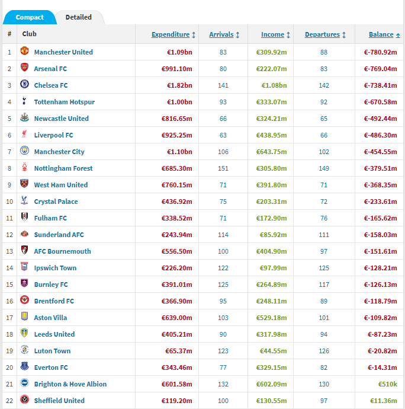Click the Nottingham Forest crest icon
This screenshot has height=409, width=405.
(24, 167)
